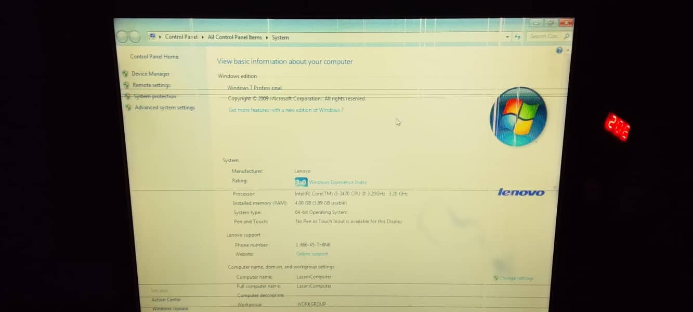Click Change settings link
The height and width of the screenshot is (312, 693).
pos(516,278)
